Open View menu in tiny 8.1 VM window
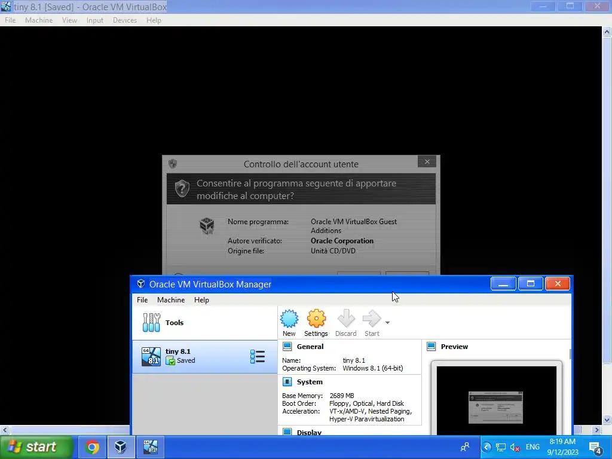612x459 pixels. [x=69, y=20]
